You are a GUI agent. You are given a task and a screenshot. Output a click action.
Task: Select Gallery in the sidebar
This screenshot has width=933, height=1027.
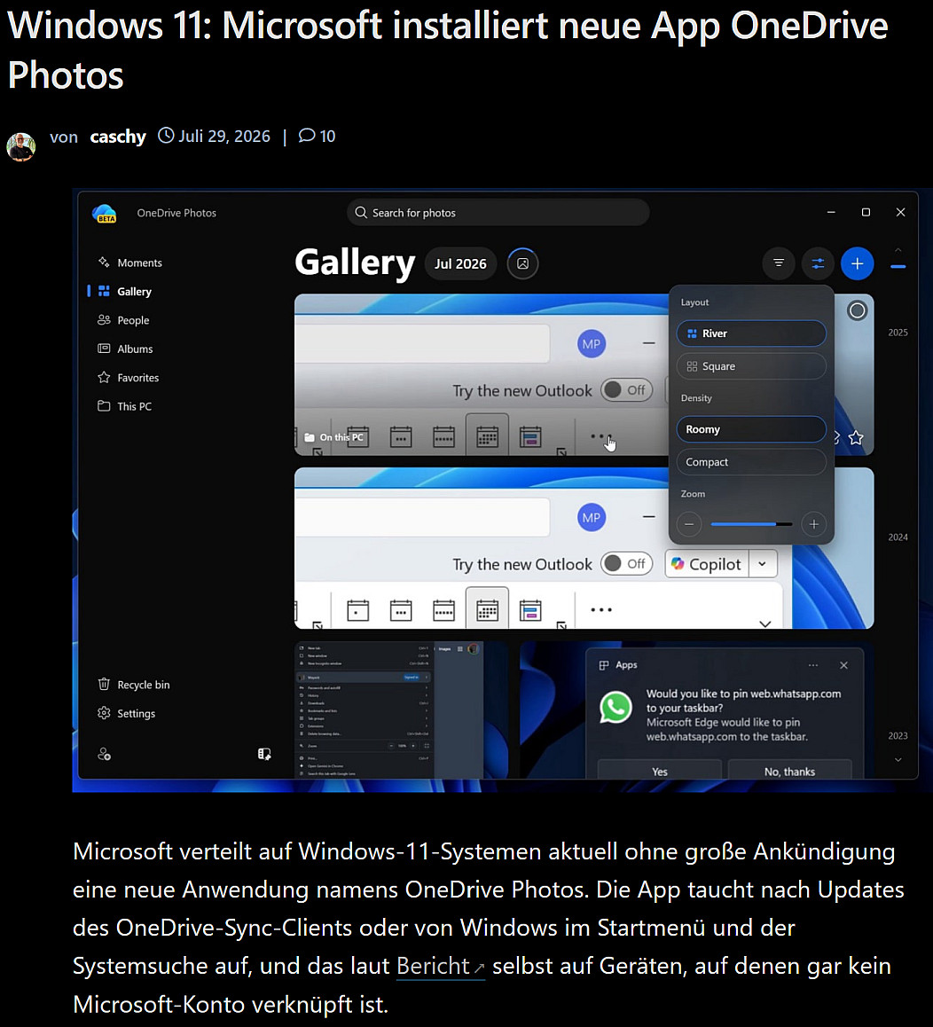(124, 292)
